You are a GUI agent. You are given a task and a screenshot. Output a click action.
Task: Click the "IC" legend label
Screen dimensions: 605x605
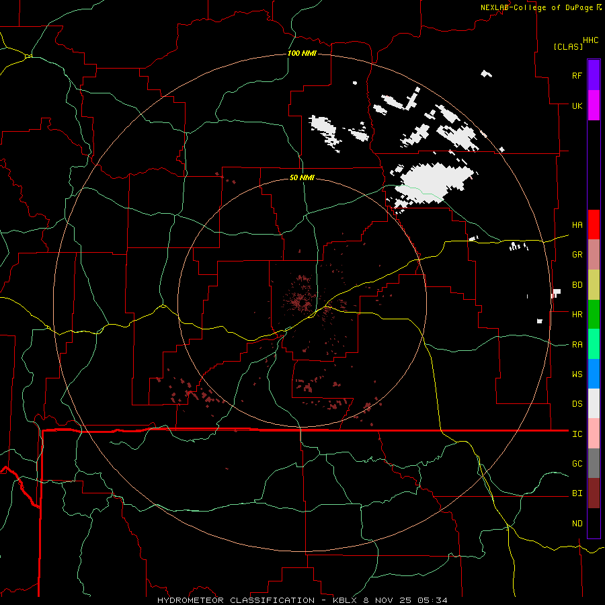[577, 434]
